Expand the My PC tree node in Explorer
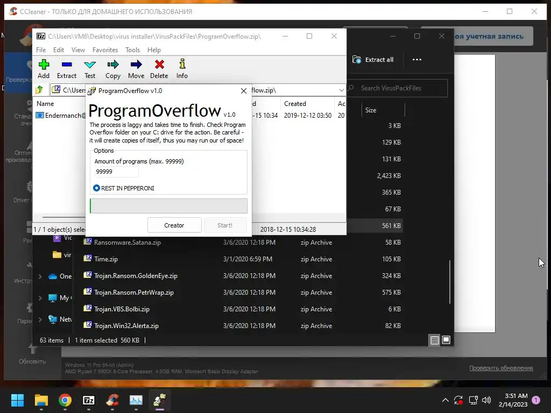Image resolution: width=551 pixels, height=413 pixels. (x=40, y=298)
